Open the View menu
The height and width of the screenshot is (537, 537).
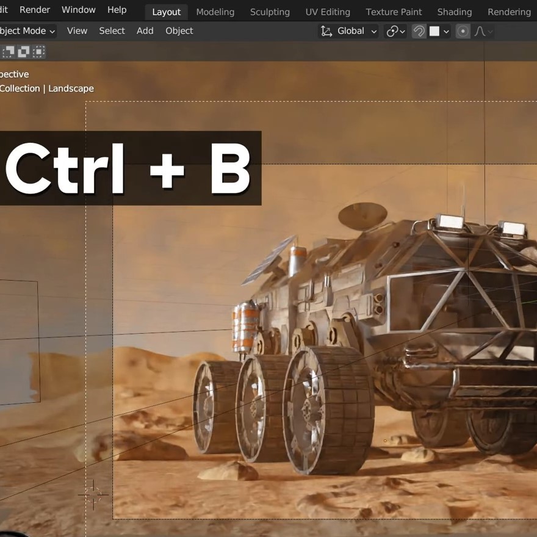coord(77,31)
